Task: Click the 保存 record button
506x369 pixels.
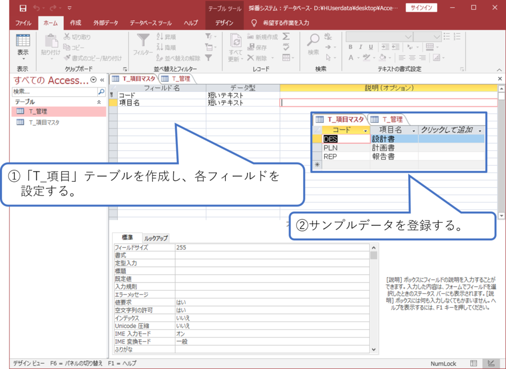Action: (x=257, y=47)
